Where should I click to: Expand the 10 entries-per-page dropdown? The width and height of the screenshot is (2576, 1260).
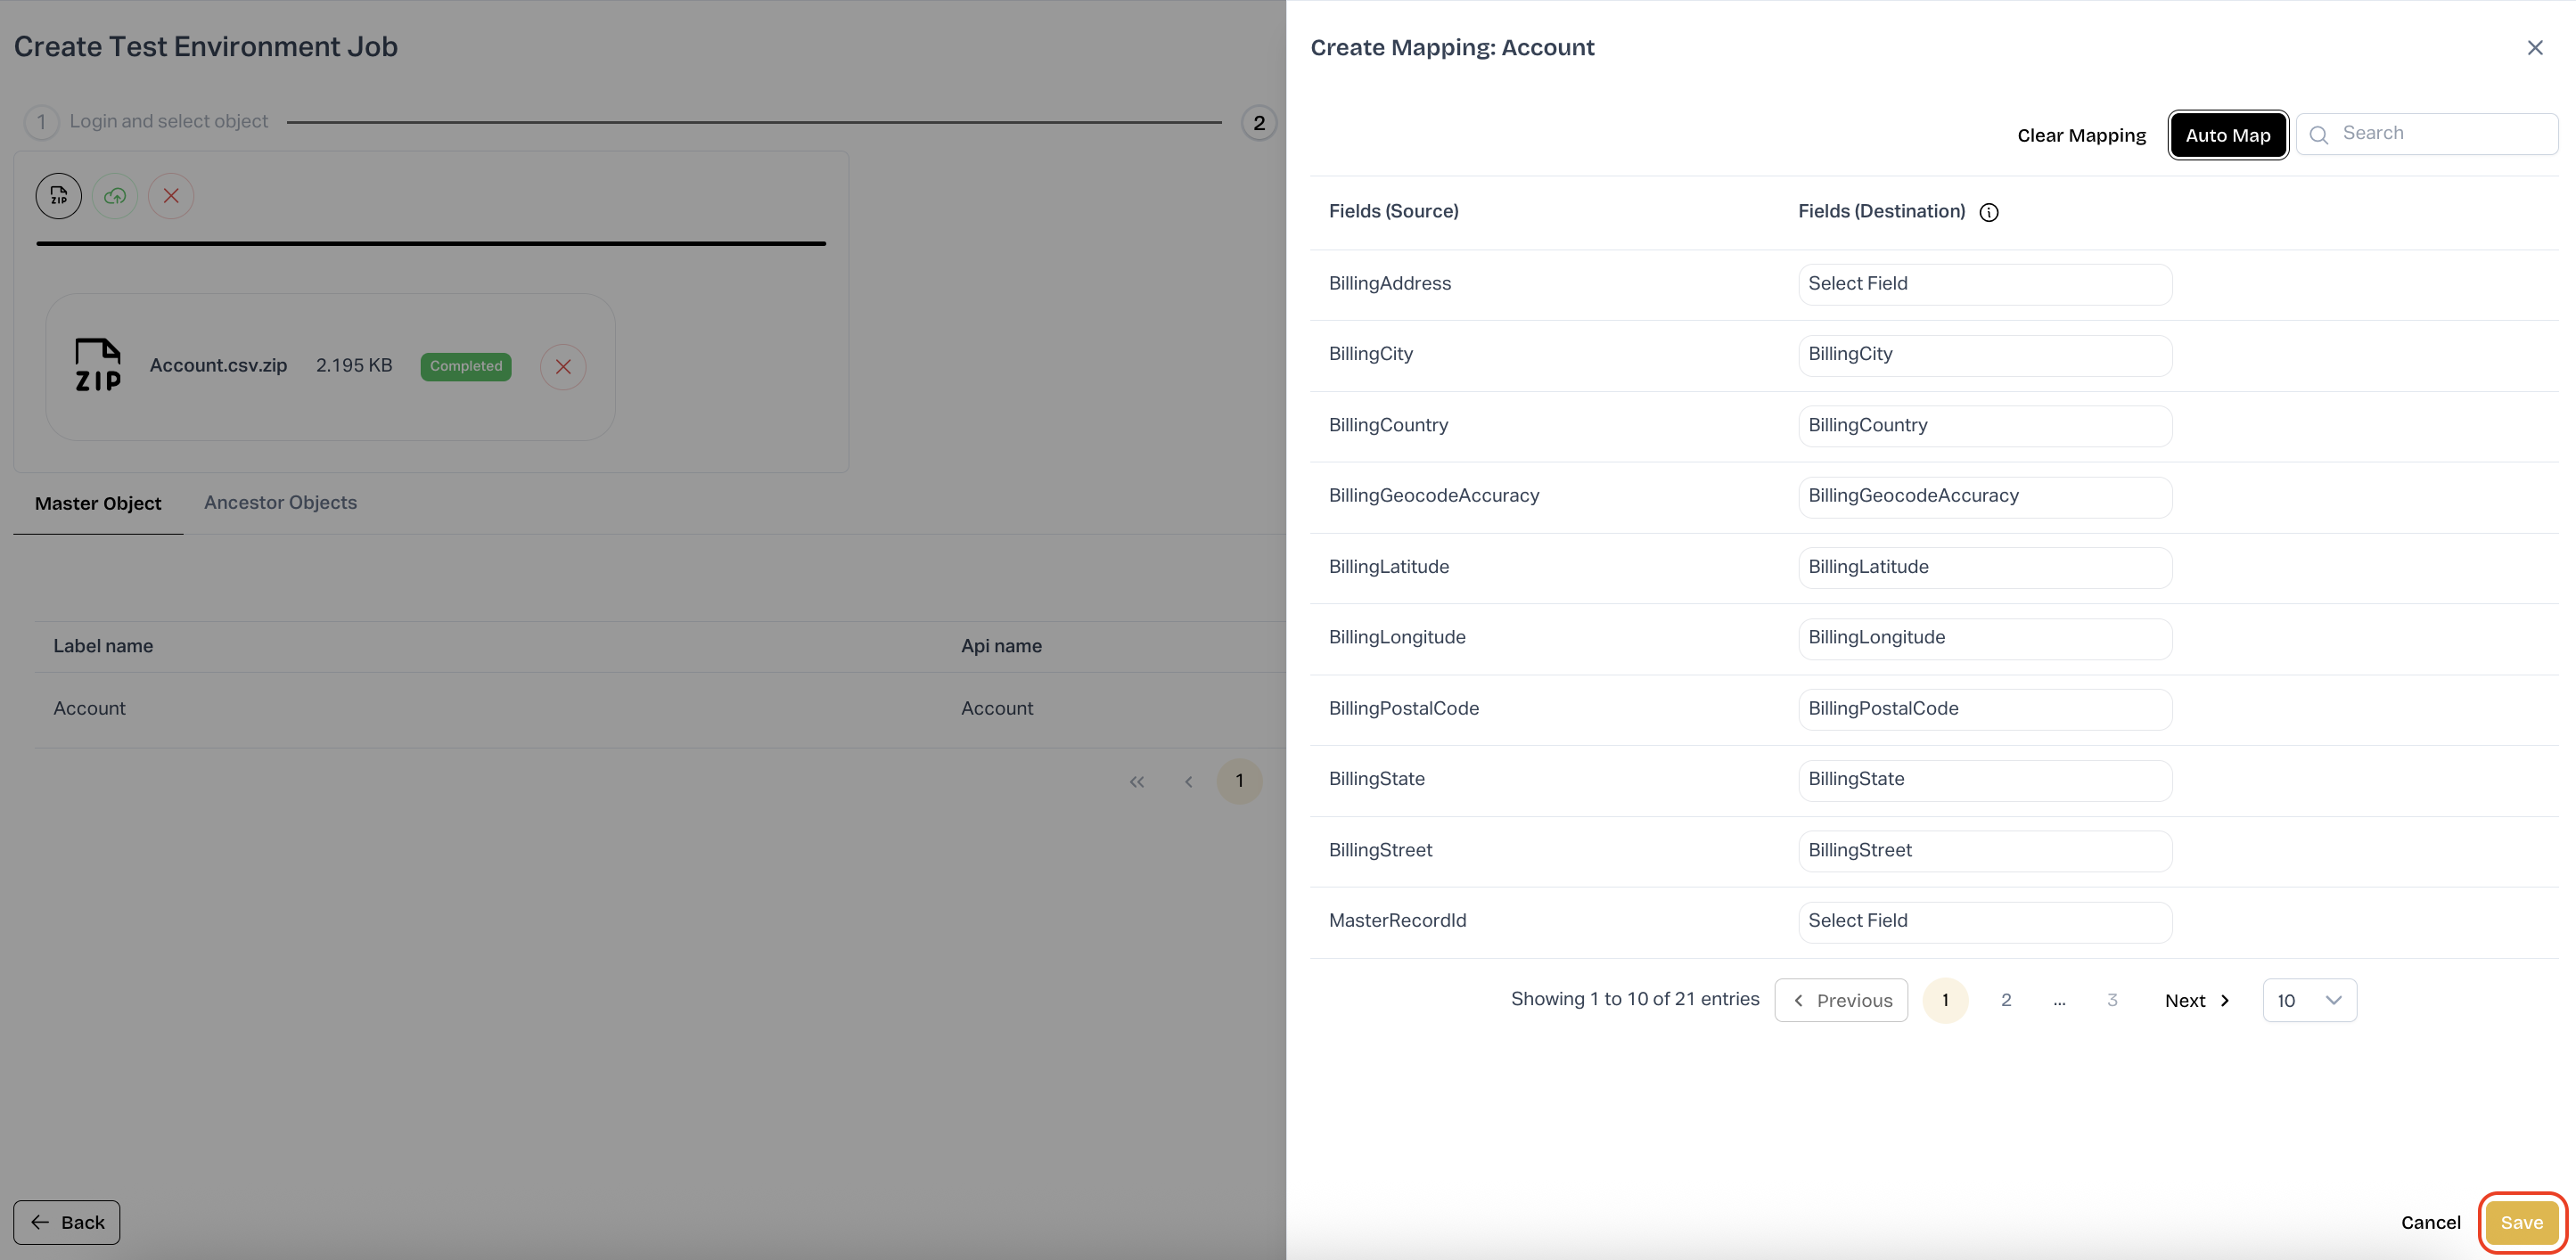click(2309, 1000)
